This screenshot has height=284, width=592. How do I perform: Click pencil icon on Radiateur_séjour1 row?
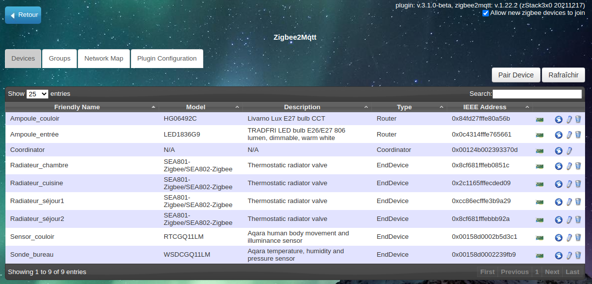(x=569, y=202)
